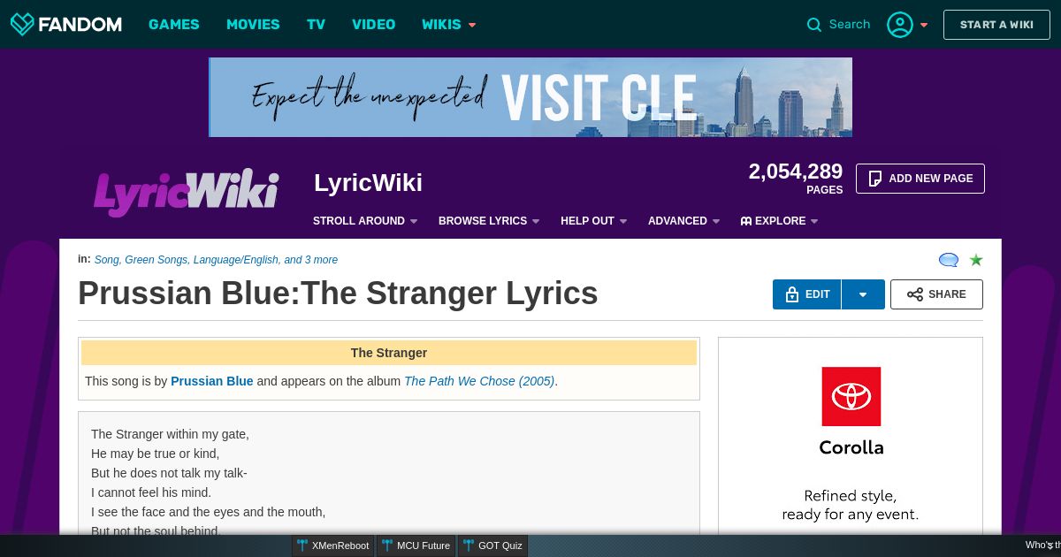Open the Games section

(174, 25)
